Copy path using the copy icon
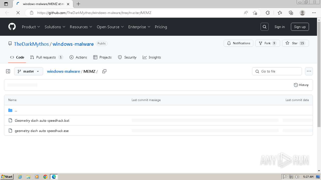The height and width of the screenshot is (180, 321). click(x=104, y=71)
